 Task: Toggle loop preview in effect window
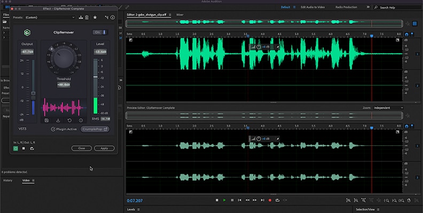[32, 148]
